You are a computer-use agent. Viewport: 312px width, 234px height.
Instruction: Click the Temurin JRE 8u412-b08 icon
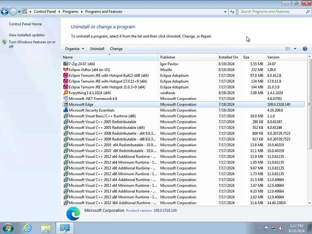pos(66,76)
